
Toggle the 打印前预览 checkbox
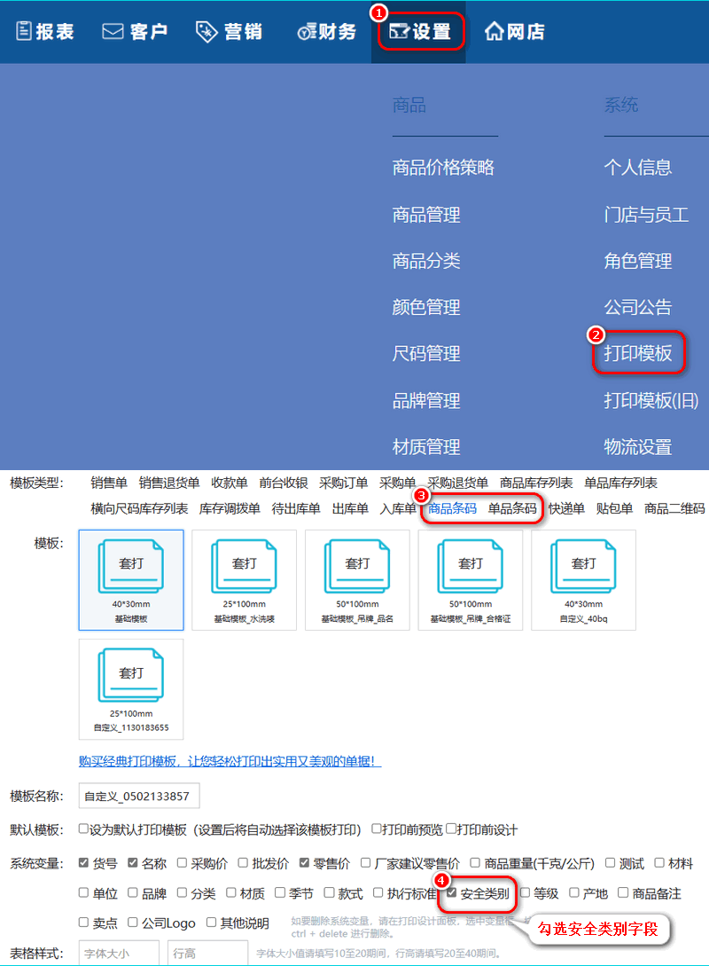pos(377,829)
